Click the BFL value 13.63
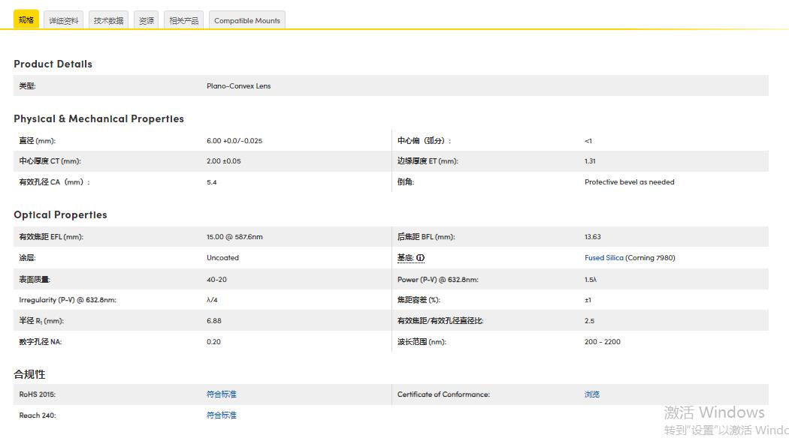This screenshot has width=789, height=441. pos(593,236)
